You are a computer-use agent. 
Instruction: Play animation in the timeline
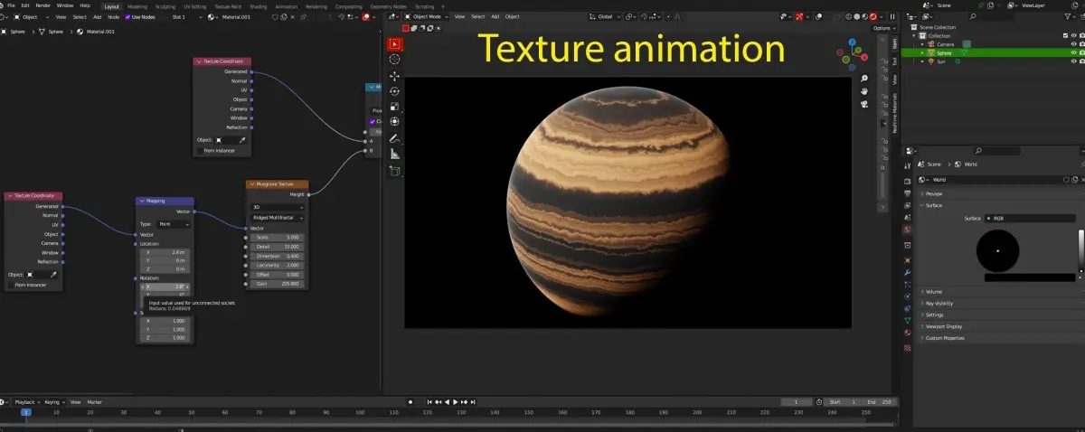pyautogui.click(x=456, y=401)
